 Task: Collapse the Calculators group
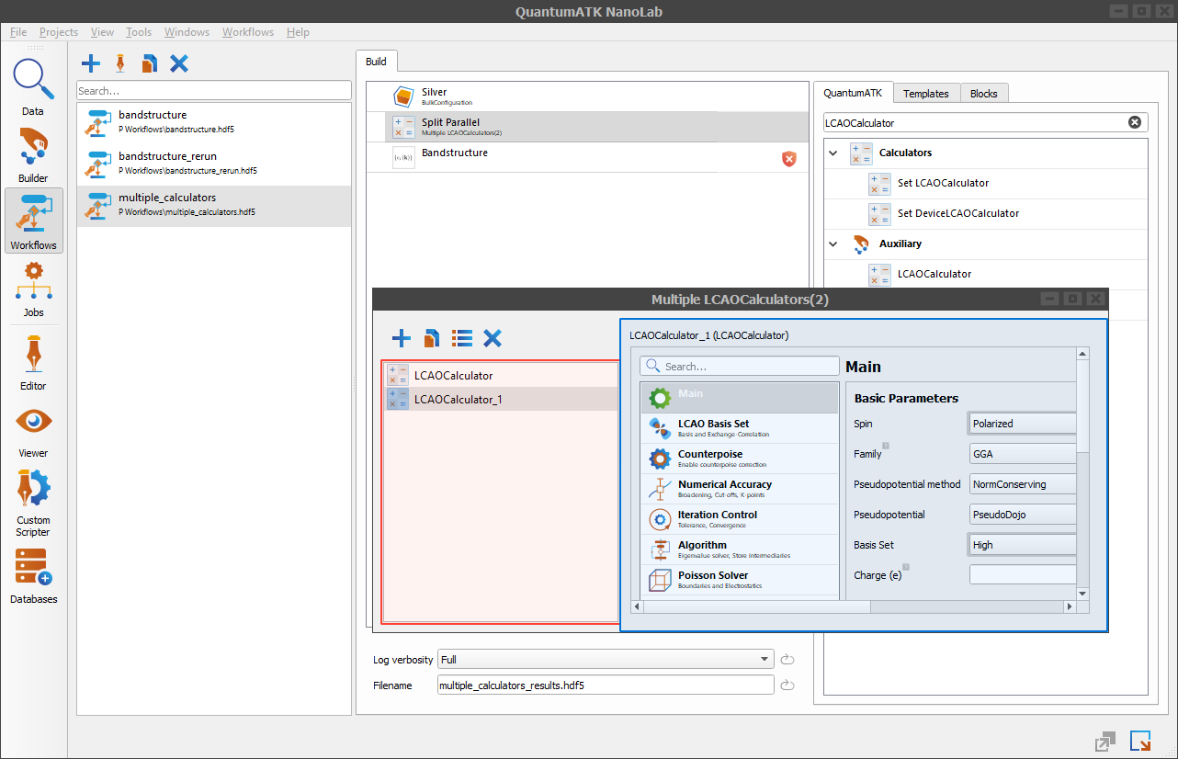[x=833, y=153]
